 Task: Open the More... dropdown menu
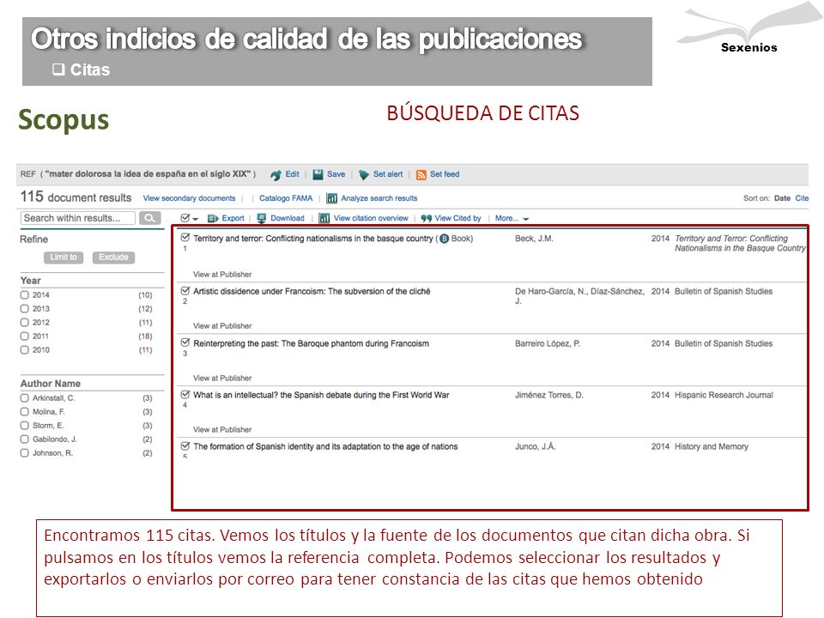pyautogui.click(x=512, y=218)
